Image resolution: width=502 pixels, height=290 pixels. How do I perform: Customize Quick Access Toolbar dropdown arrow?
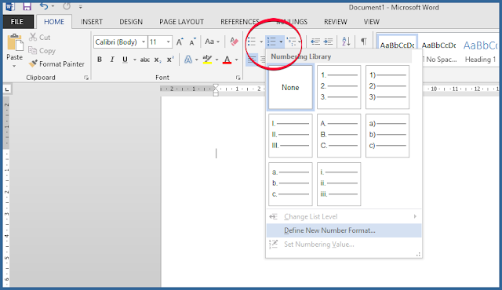(x=80, y=6)
